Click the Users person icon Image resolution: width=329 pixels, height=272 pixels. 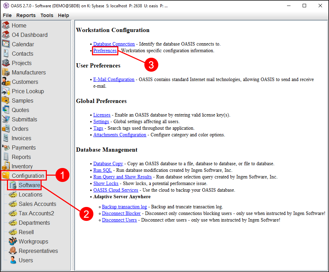[13, 260]
